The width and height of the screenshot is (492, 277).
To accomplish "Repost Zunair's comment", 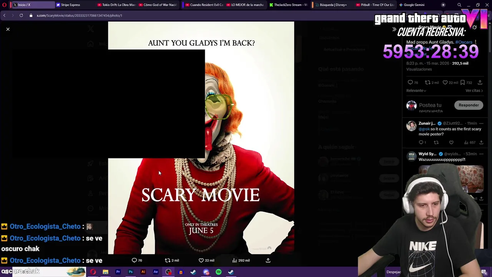I will (x=436, y=142).
